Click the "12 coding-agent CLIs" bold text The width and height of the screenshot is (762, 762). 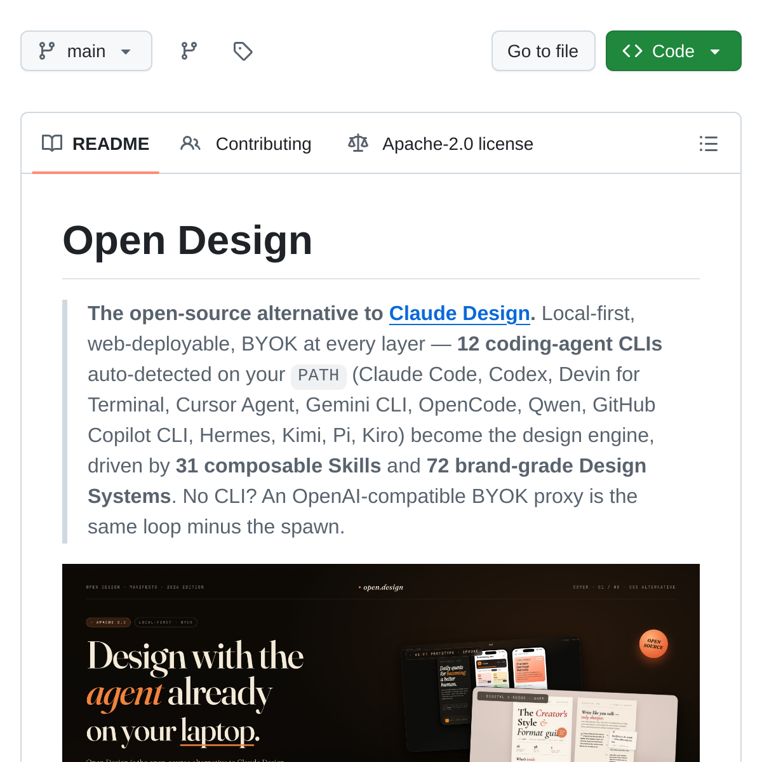pos(559,344)
